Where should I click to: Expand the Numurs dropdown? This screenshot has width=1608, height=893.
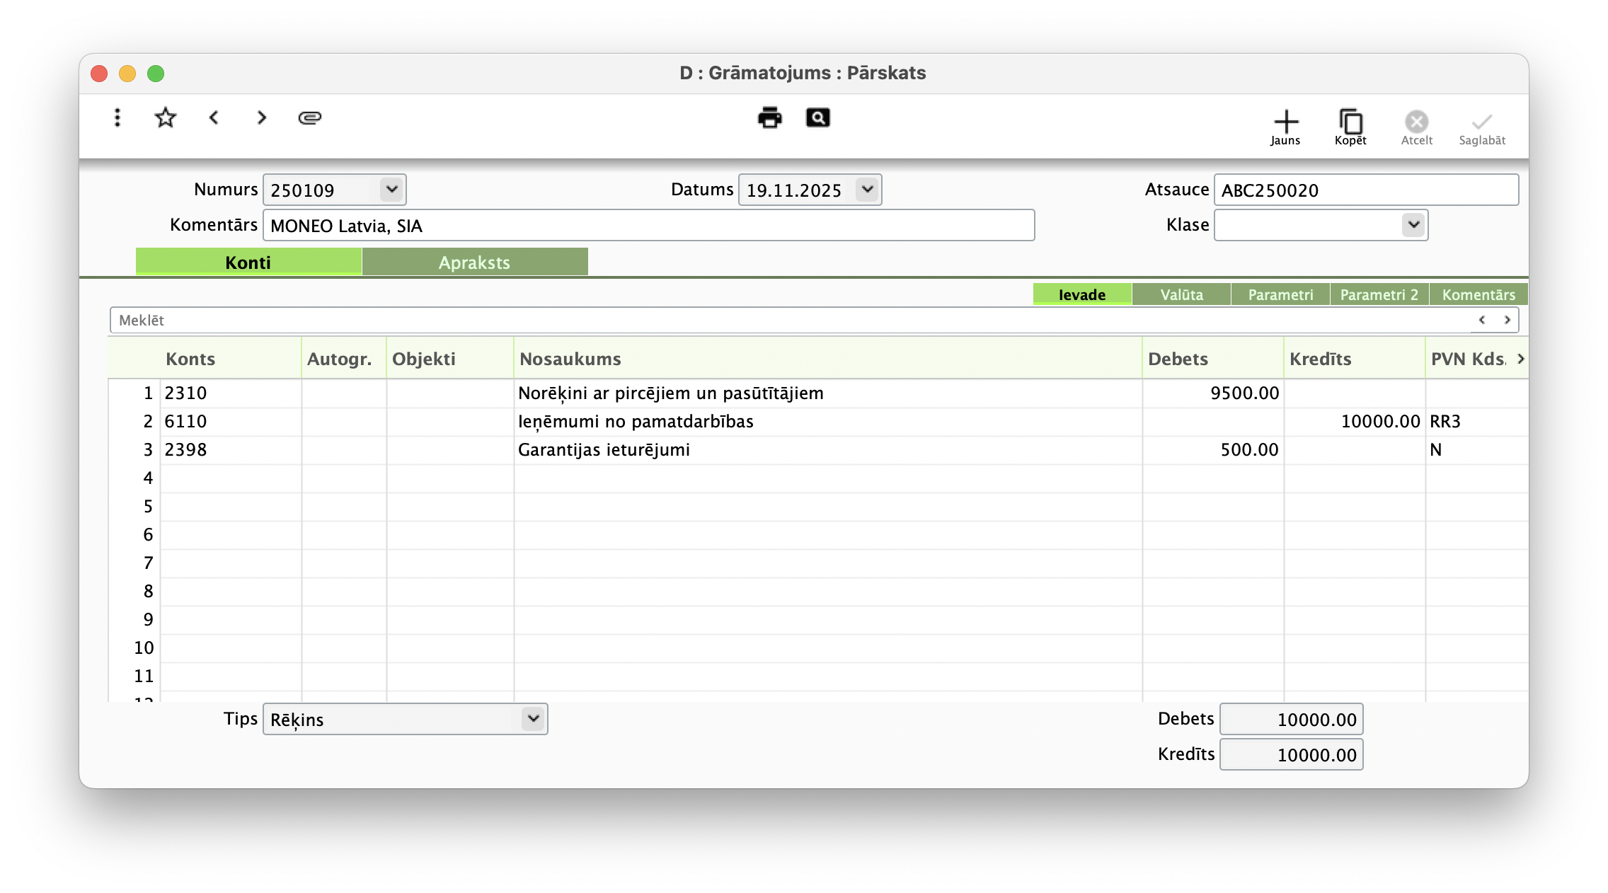pos(391,190)
